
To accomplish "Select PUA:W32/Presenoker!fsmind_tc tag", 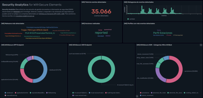I will tap(40, 33).
